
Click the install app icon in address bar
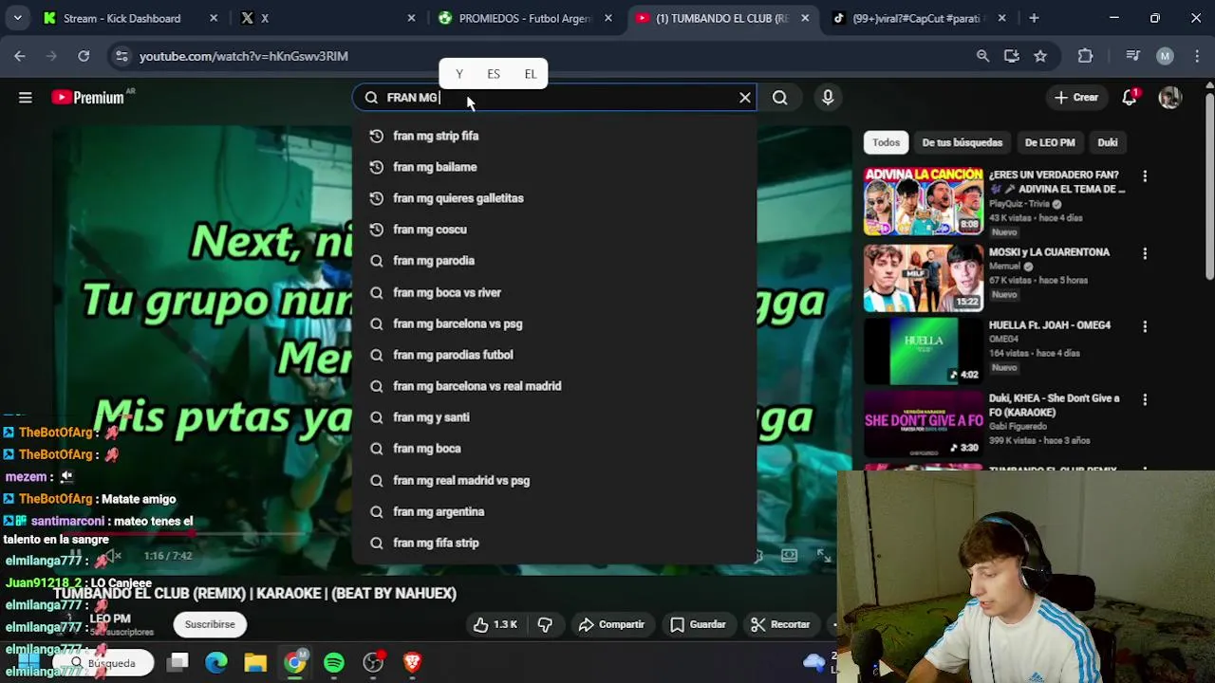pos(1012,56)
